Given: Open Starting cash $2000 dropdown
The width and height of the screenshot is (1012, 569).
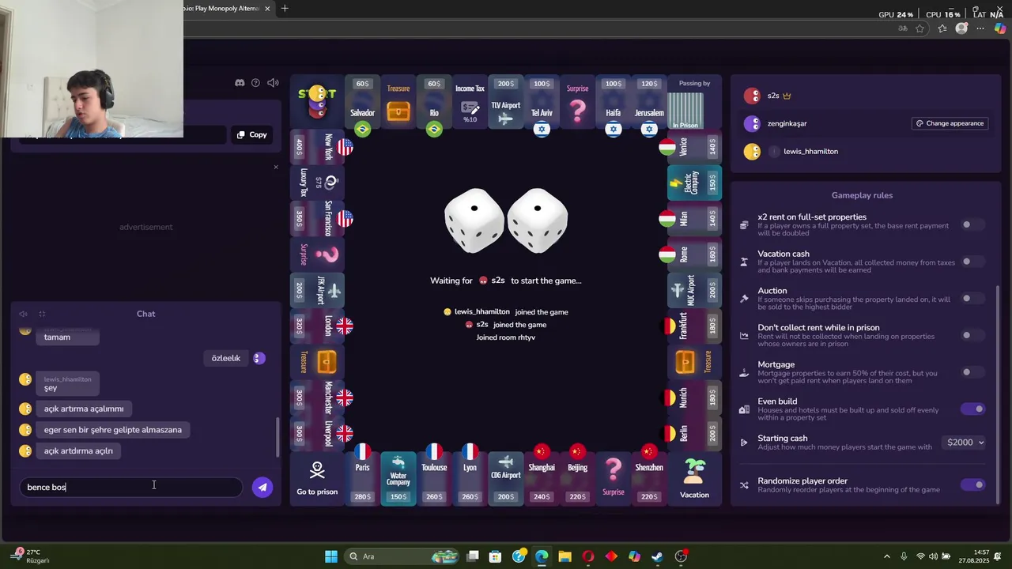Looking at the screenshot, I should pos(965,443).
